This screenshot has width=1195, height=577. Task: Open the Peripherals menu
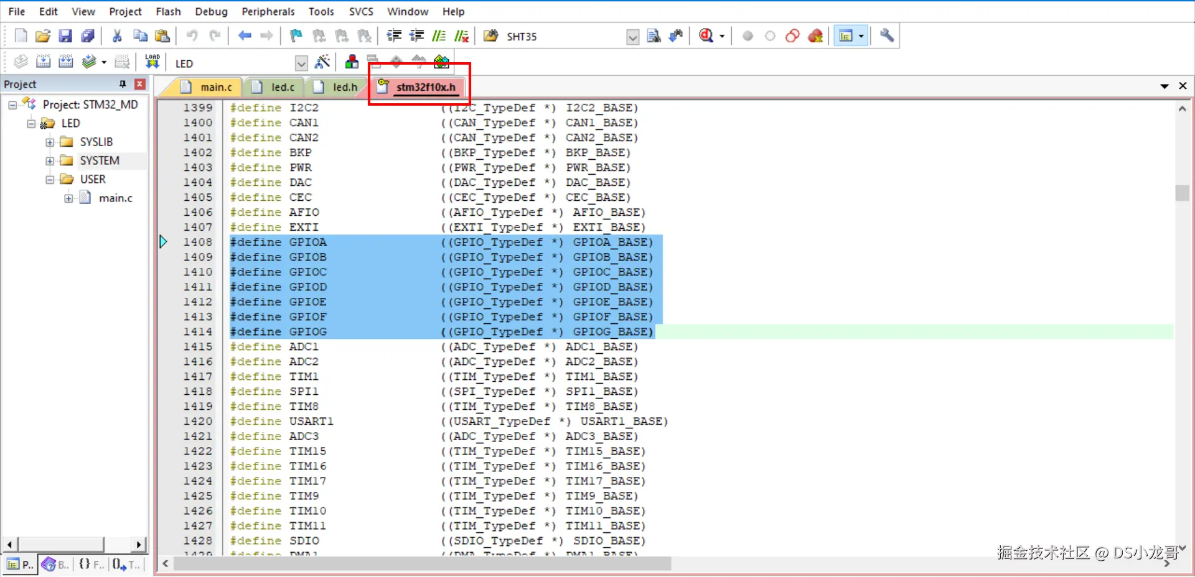[268, 11]
